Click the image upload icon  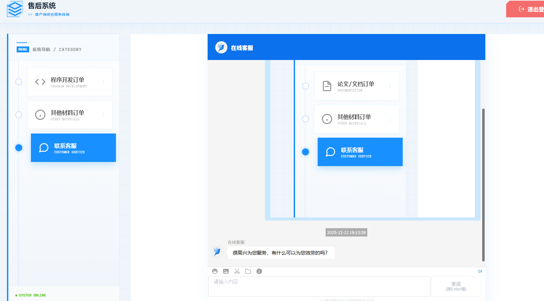tap(226, 271)
